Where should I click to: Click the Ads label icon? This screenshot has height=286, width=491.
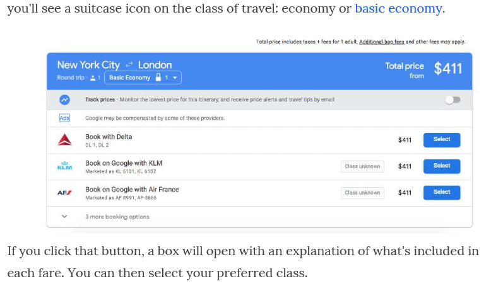pos(64,118)
